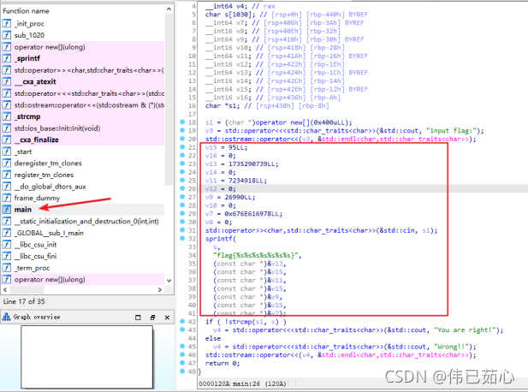Click the Graph overview panel icon
The image size is (528, 392).
pos(6,317)
